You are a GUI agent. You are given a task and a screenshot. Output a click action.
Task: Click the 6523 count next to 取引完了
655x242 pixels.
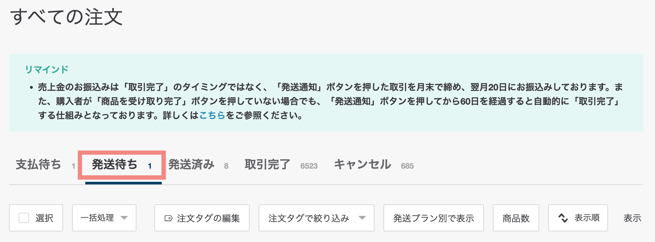(309, 166)
